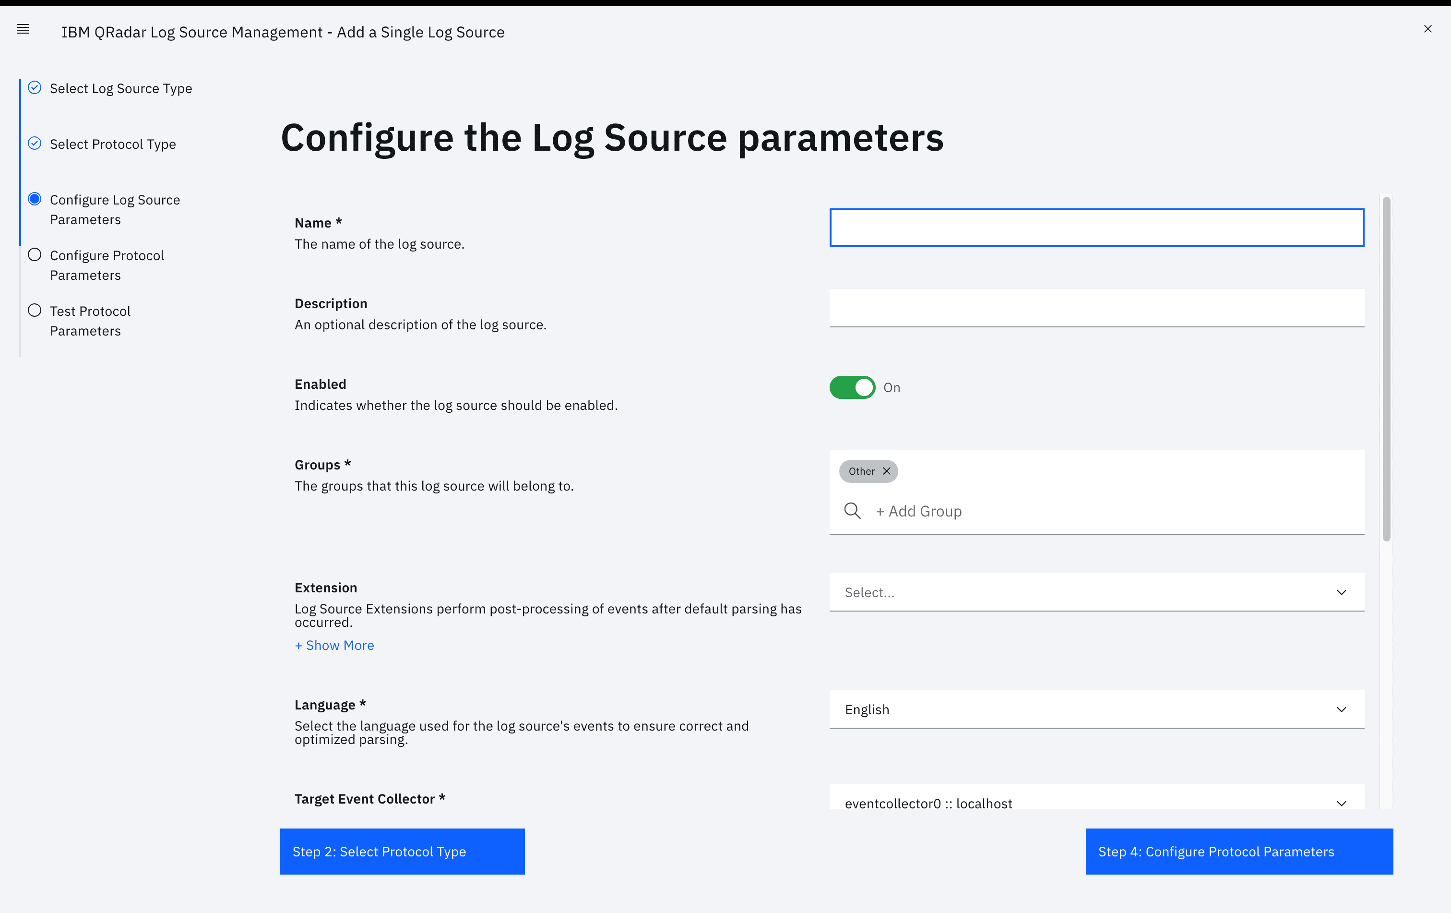
Task: Disable the Enabled toggle switch
Action: (x=852, y=387)
